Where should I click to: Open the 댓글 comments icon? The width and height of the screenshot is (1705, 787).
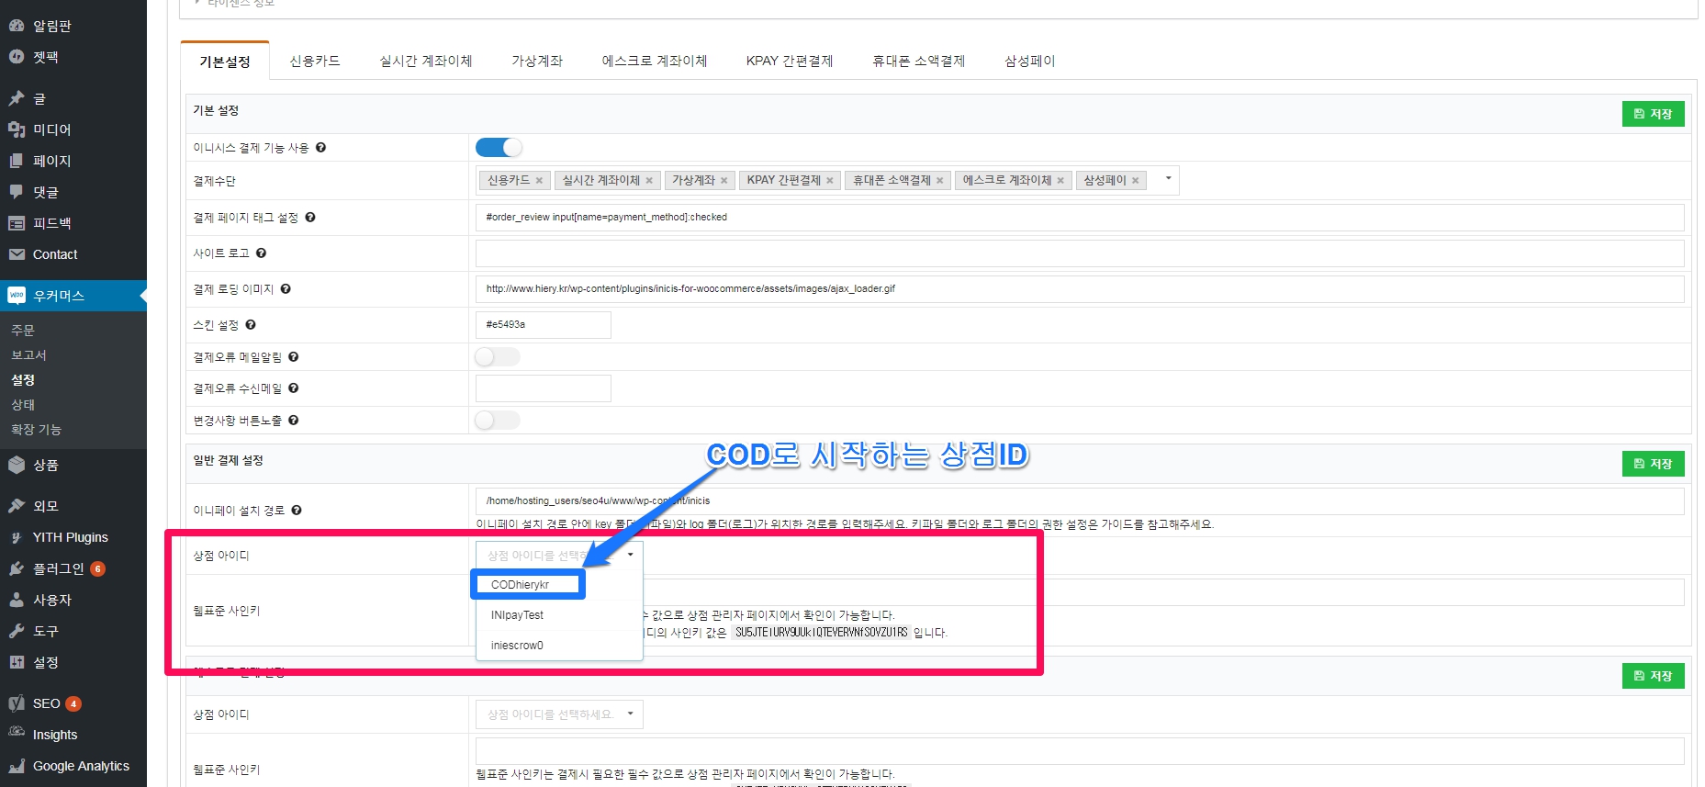pos(17,192)
